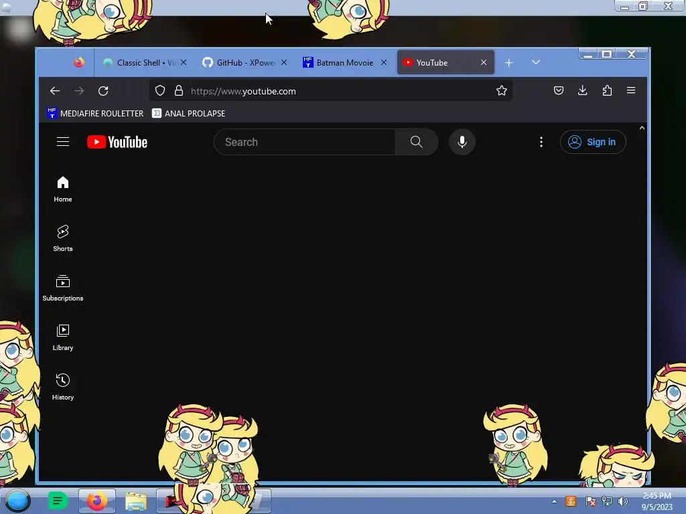The width and height of the screenshot is (686, 514).
Task: Open Firefox View pinned icon
Action: 79,62
